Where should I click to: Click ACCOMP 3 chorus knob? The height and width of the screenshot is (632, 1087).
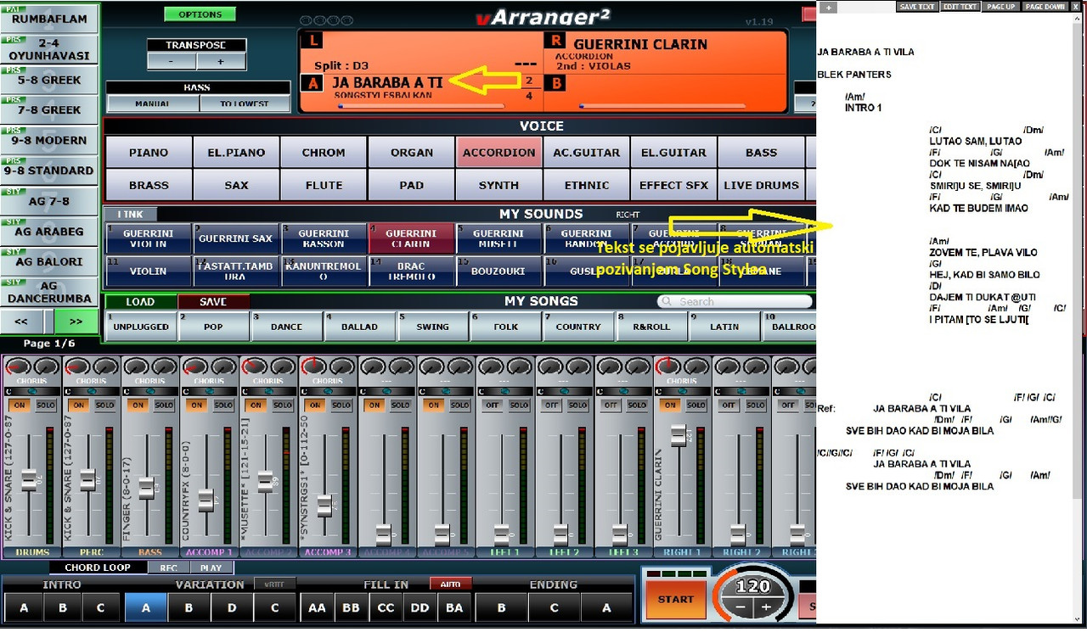pyautogui.click(x=313, y=366)
